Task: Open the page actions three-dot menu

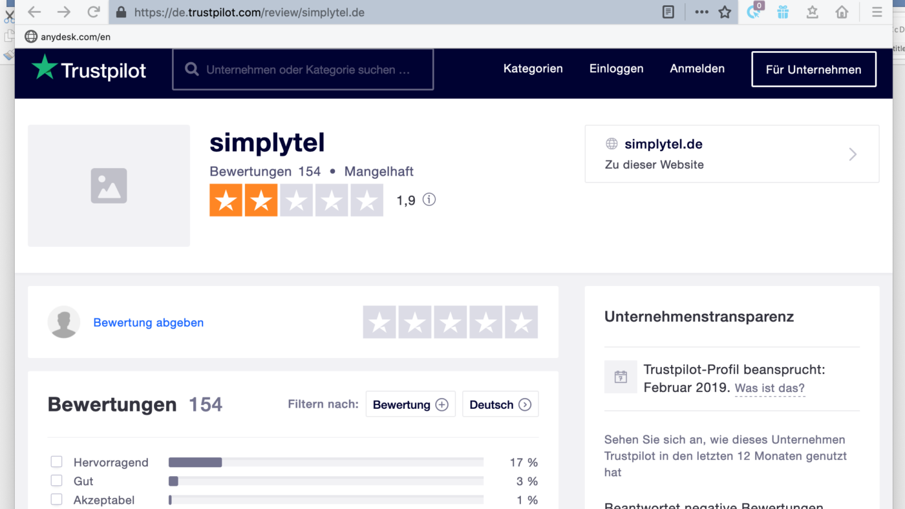Action: click(701, 12)
